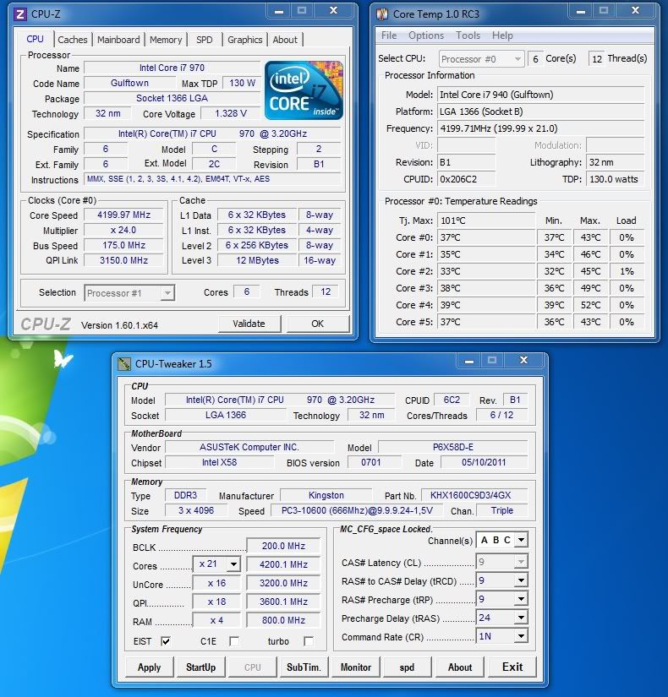This screenshot has width=668, height=697.
Task: Minimize the CPU-Tweaker window
Action: [x=469, y=361]
